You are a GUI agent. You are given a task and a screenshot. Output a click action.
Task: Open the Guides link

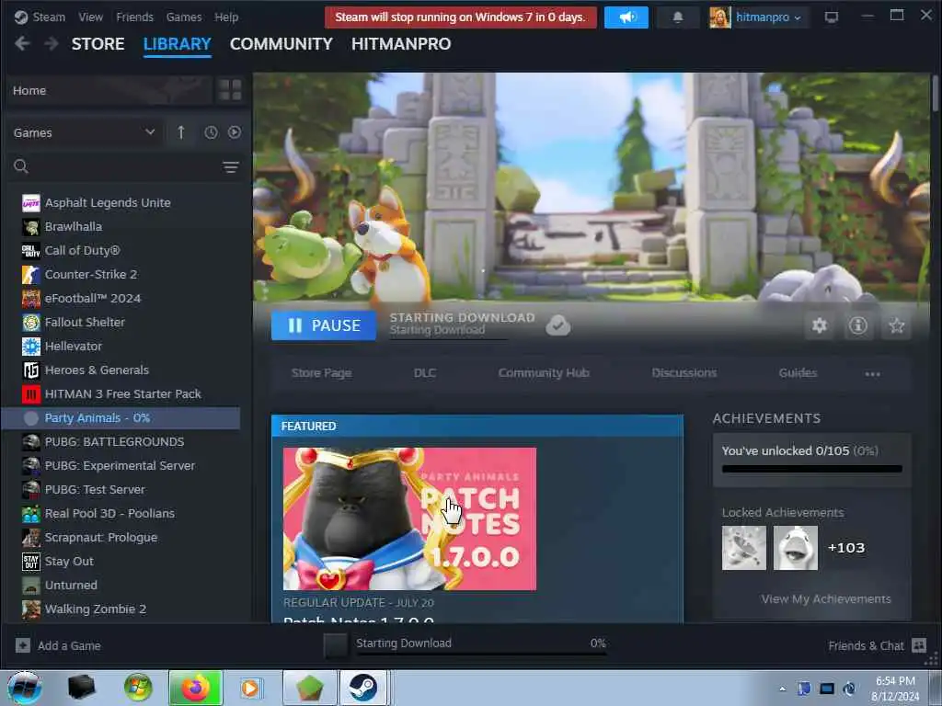click(798, 373)
